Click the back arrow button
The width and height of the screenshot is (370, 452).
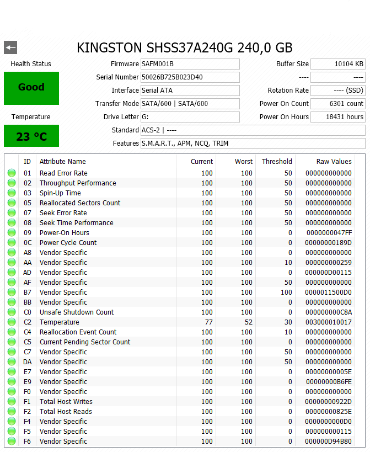tap(10, 47)
